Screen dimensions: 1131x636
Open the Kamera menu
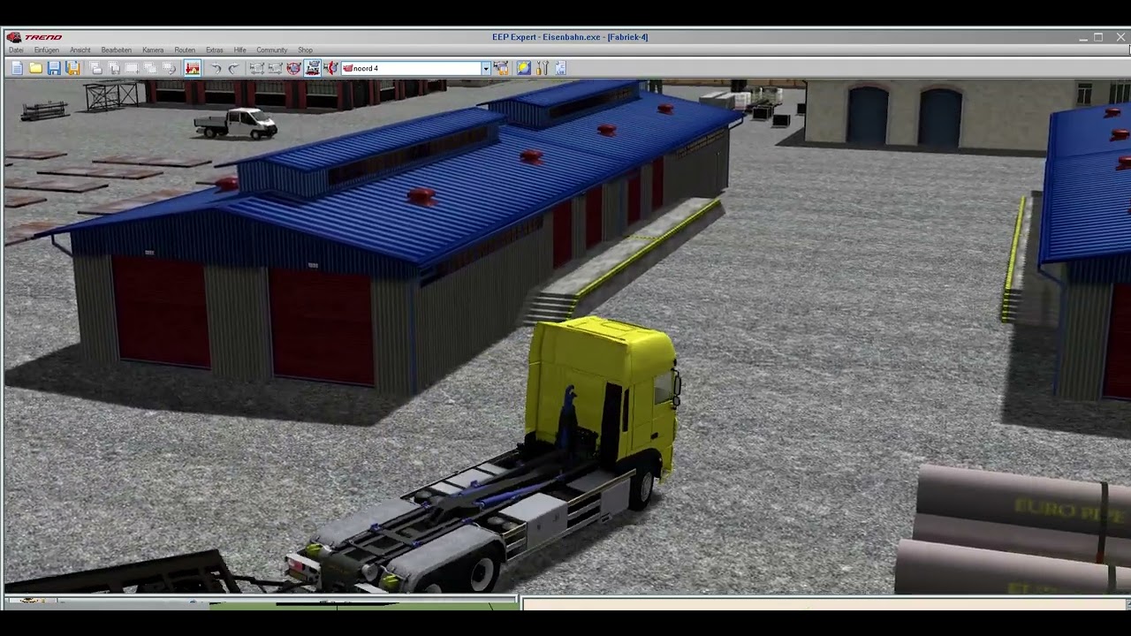tap(153, 50)
